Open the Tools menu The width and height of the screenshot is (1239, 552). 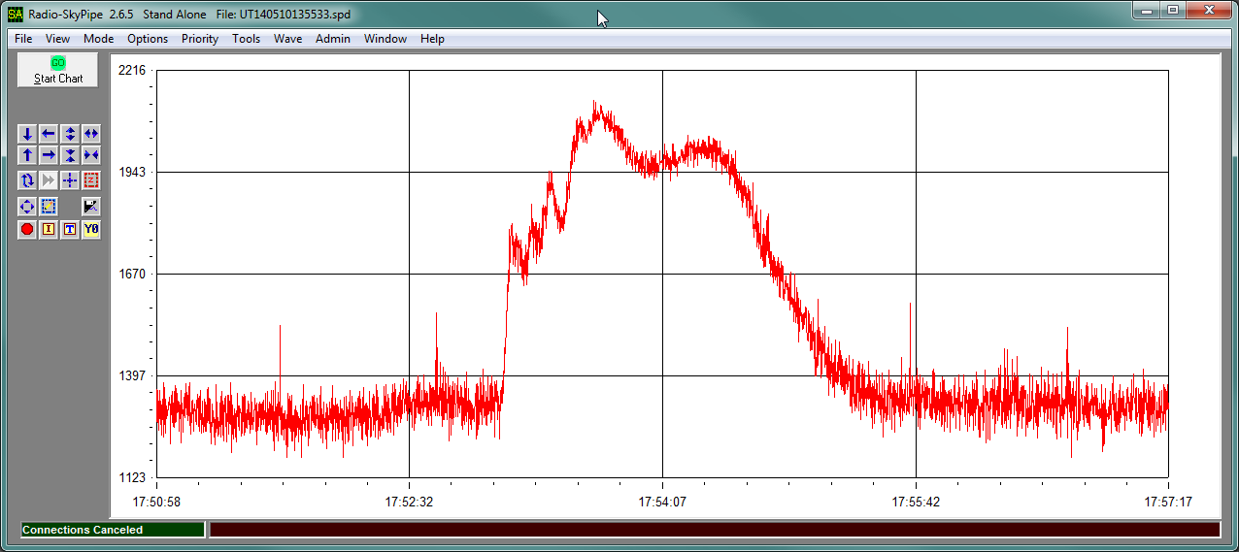(246, 39)
